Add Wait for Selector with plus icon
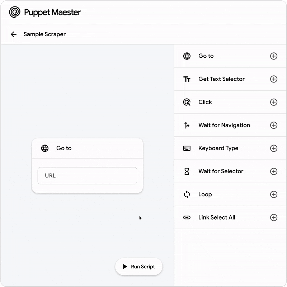This screenshot has height=287, width=287. pos(274,171)
